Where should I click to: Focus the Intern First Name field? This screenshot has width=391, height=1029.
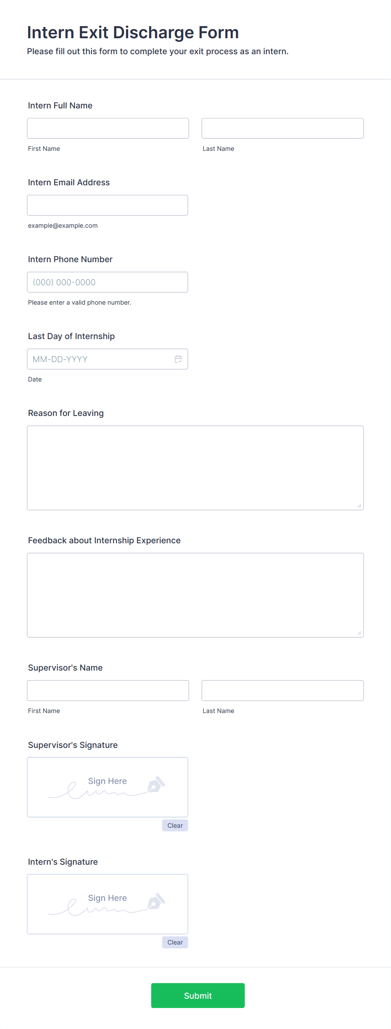click(108, 128)
